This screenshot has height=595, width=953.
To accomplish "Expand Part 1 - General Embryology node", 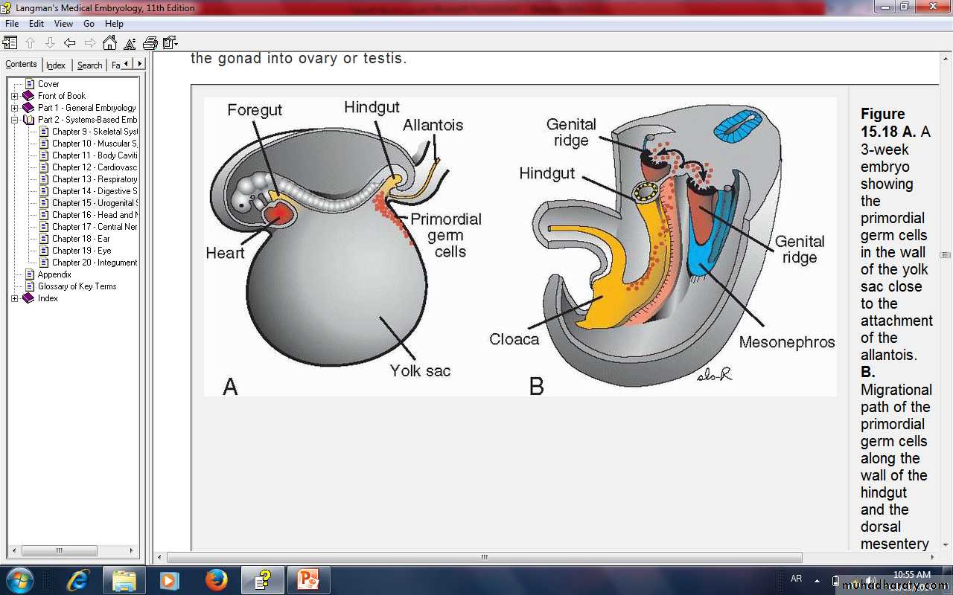I will (x=14, y=108).
